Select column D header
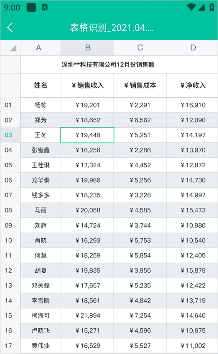Image resolution: width=218 pixels, height=354 pixels. tap(192, 48)
